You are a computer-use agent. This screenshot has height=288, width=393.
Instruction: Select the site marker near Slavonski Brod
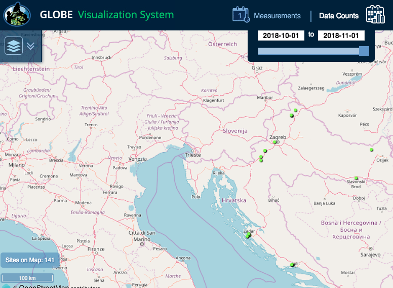(357, 178)
